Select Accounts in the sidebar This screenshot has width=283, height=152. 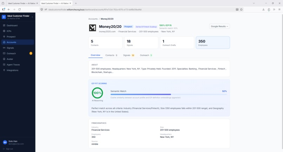coord(18,42)
